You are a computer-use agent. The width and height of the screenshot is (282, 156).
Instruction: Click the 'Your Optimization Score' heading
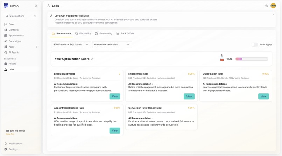click(72, 59)
